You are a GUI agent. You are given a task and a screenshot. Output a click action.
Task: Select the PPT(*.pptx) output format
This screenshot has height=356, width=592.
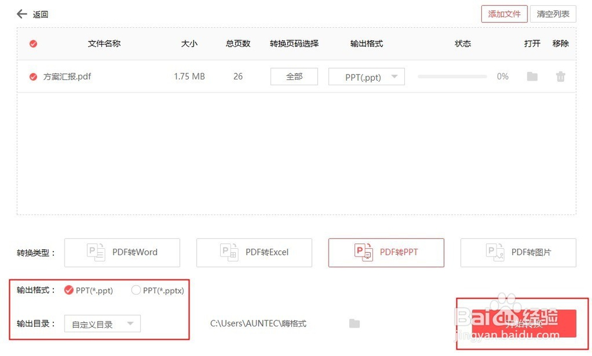(136, 290)
